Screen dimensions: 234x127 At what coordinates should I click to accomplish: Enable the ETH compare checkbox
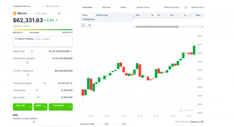tap(119, 124)
